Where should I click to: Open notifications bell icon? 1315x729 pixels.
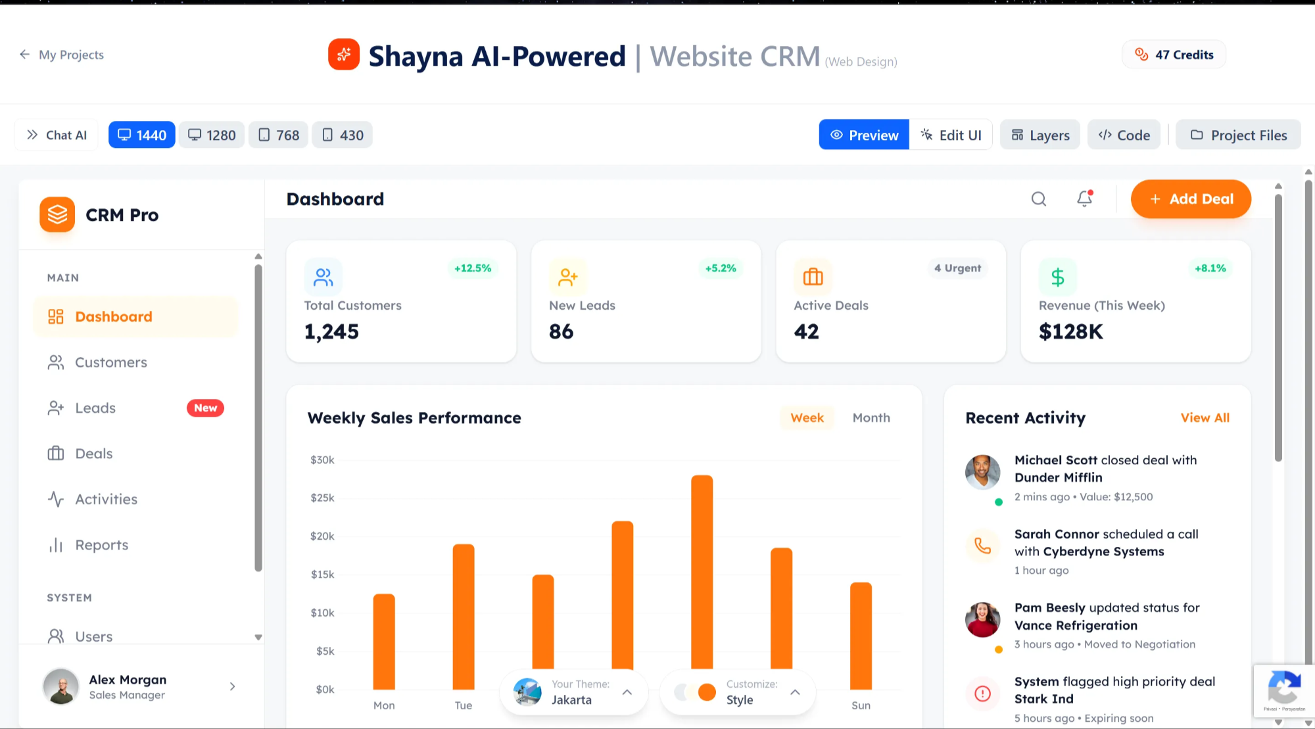1084,199
